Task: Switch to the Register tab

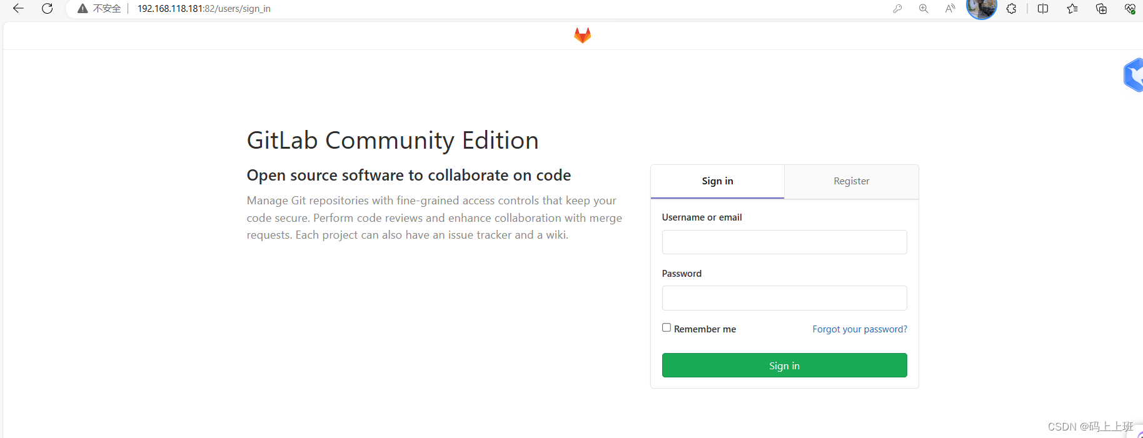Action: click(x=851, y=181)
